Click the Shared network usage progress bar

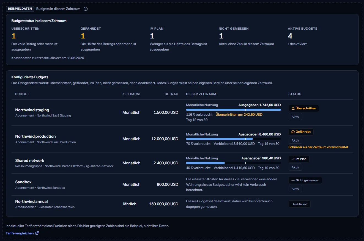pyautogui.click(x=233, y=163)
